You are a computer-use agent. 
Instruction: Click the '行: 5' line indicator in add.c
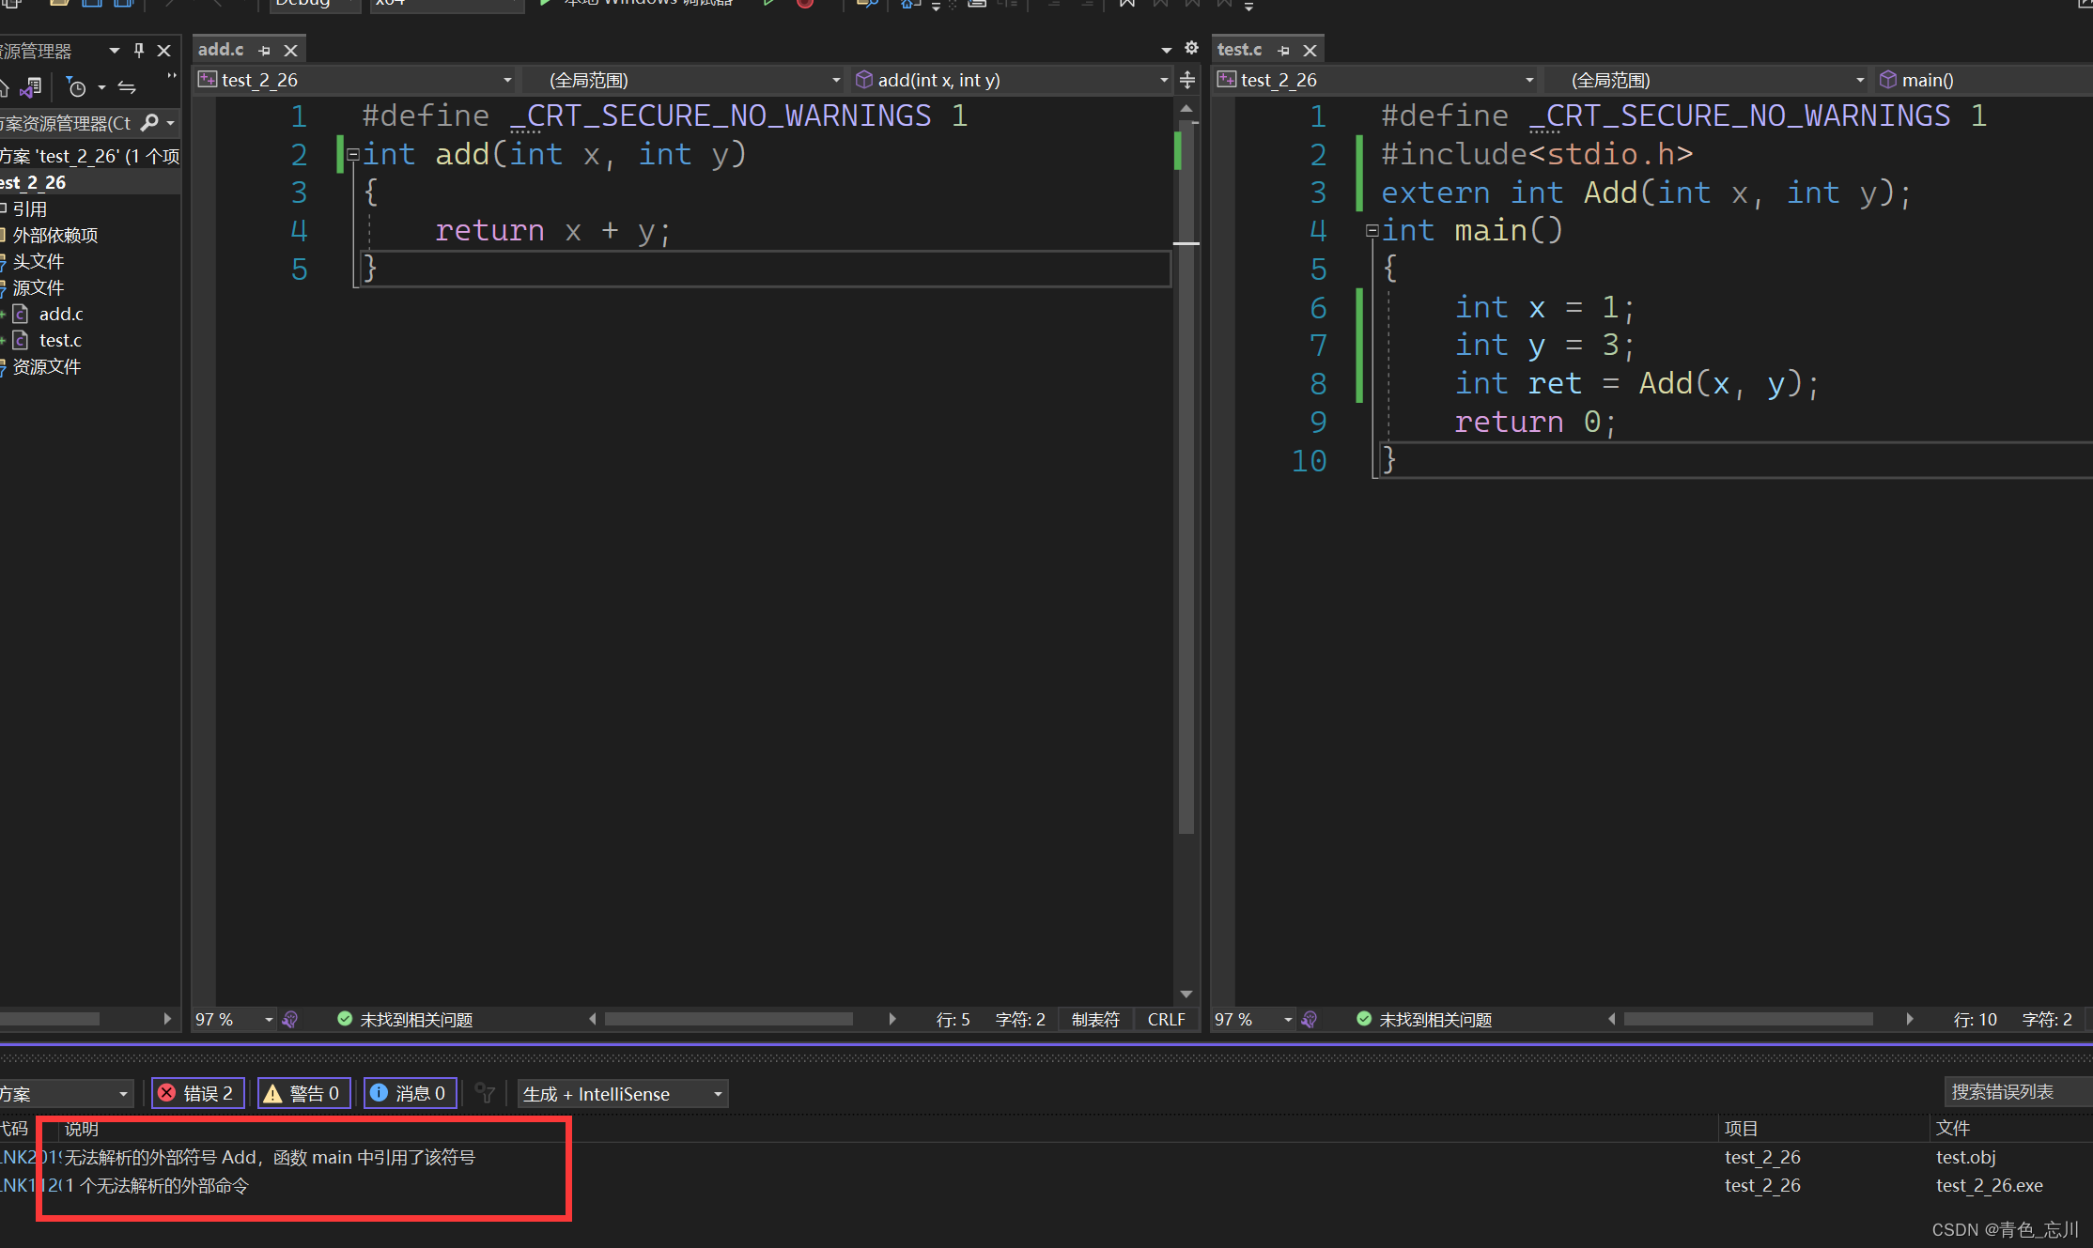pos(953,1020)
